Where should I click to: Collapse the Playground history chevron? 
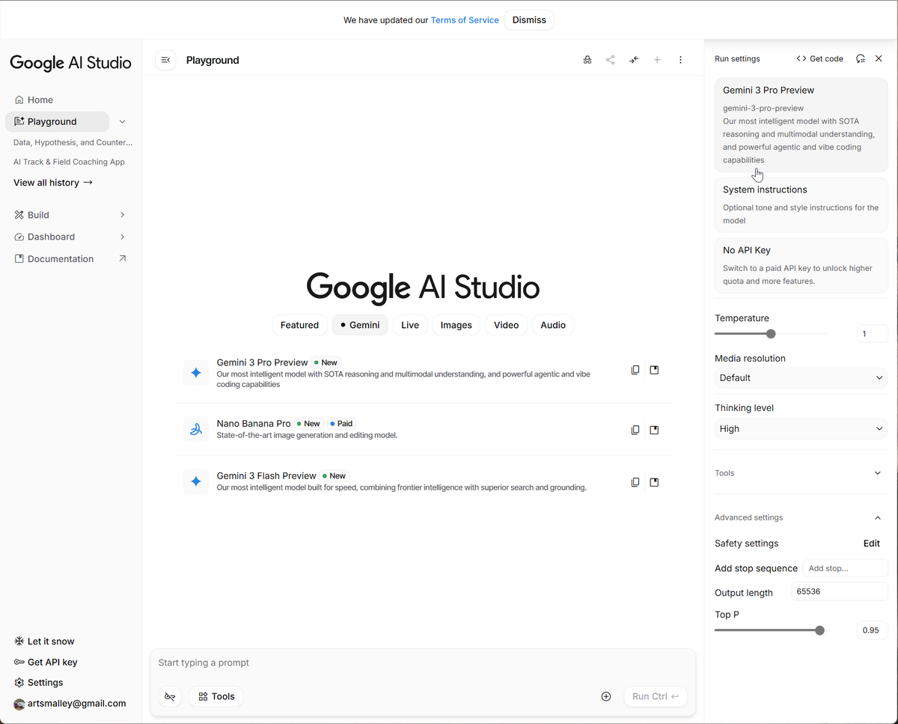pos(123,121)
